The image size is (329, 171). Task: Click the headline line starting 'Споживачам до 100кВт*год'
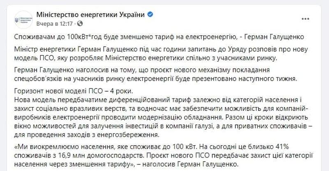pos(123,37)
